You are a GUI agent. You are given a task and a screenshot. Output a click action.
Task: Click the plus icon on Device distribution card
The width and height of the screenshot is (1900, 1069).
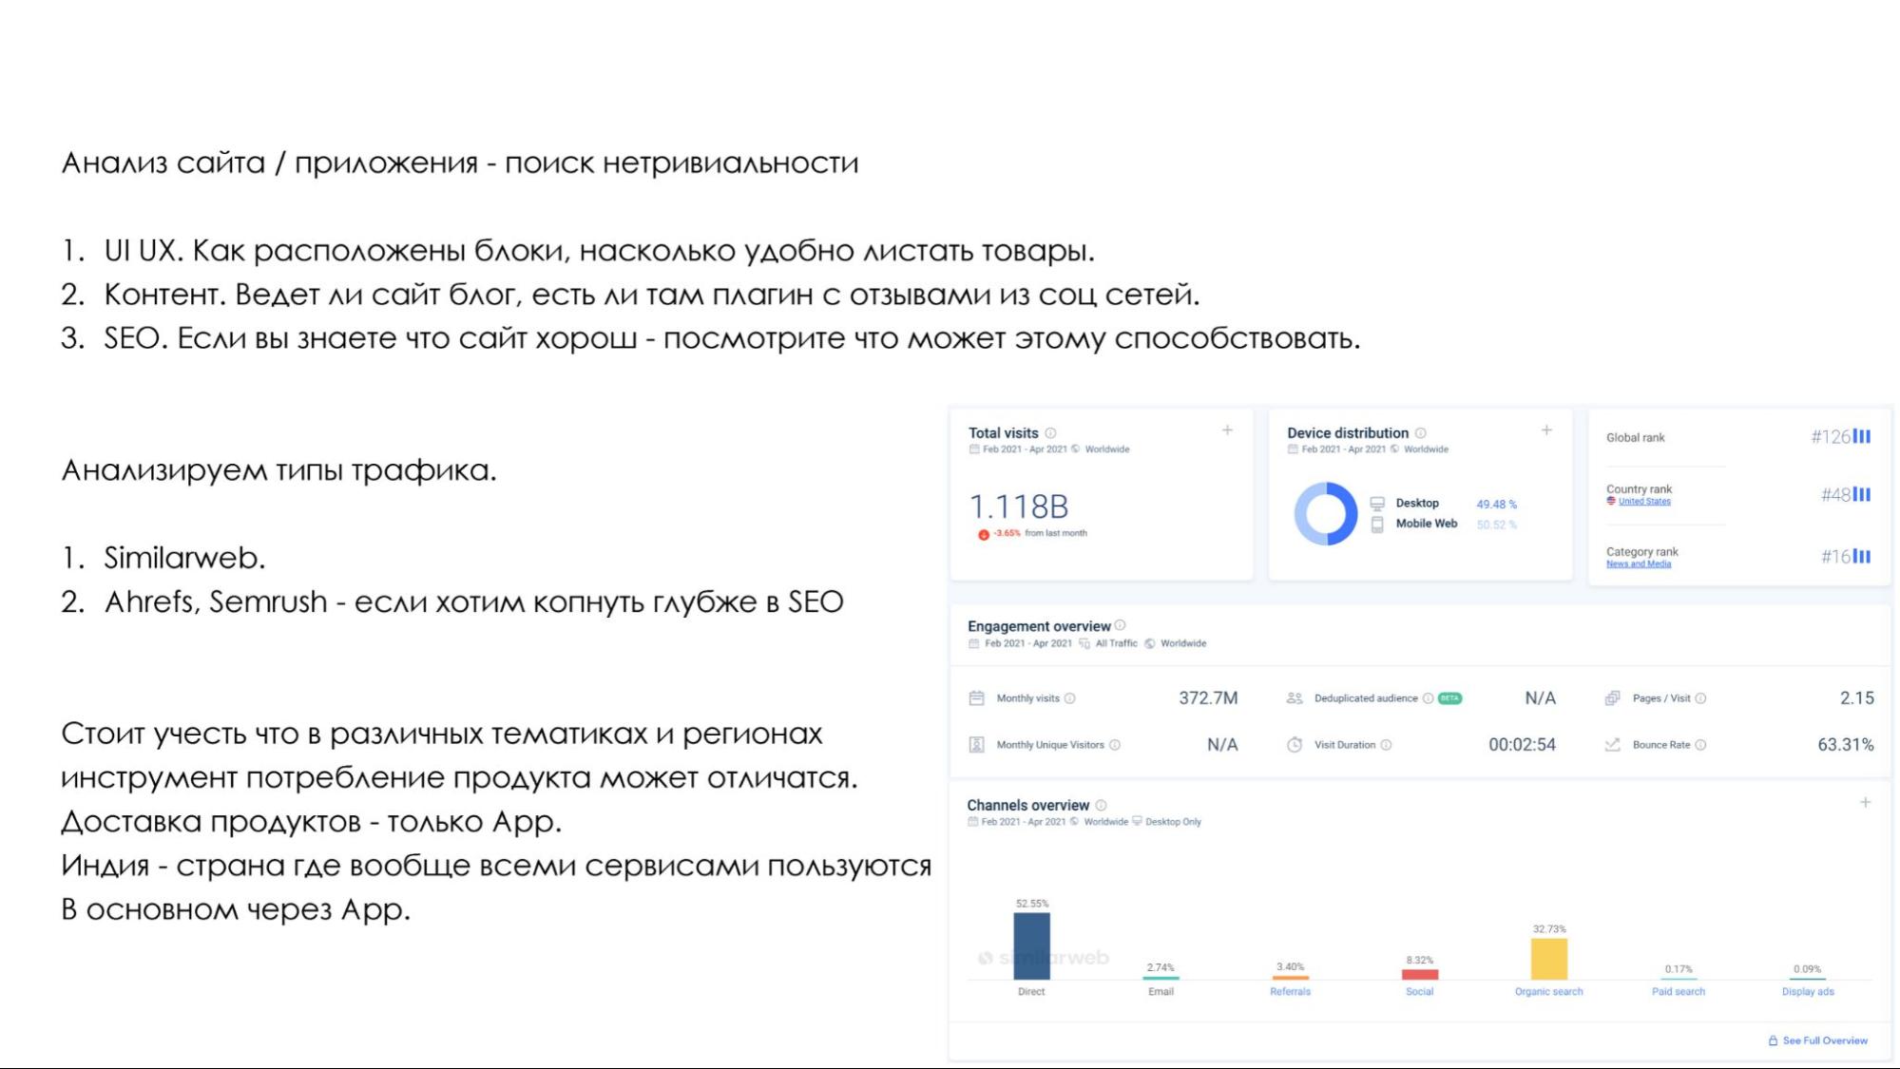point(1546,430)
